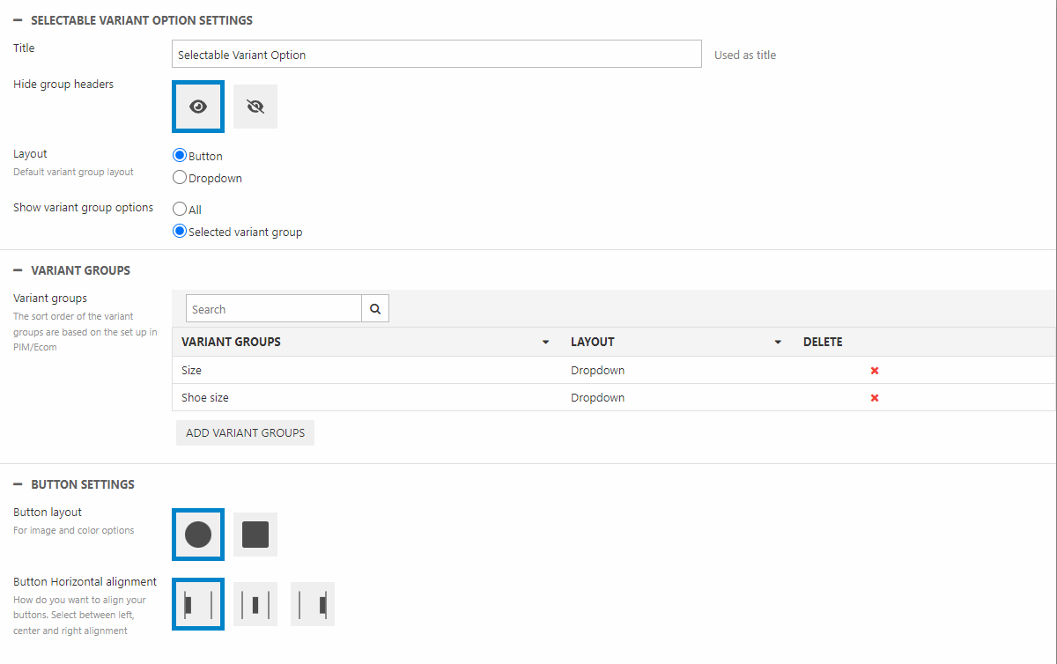The image size is (1057, 664).
Task: Set button alignment to left
Action: coord(198,604)
